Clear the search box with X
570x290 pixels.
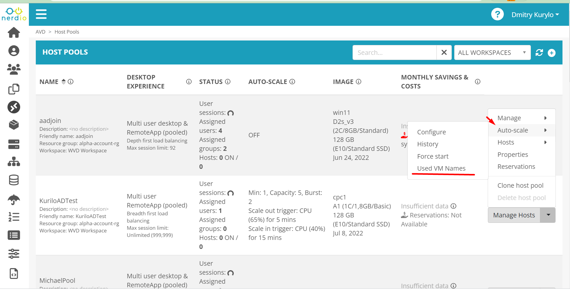pos(444,53)
